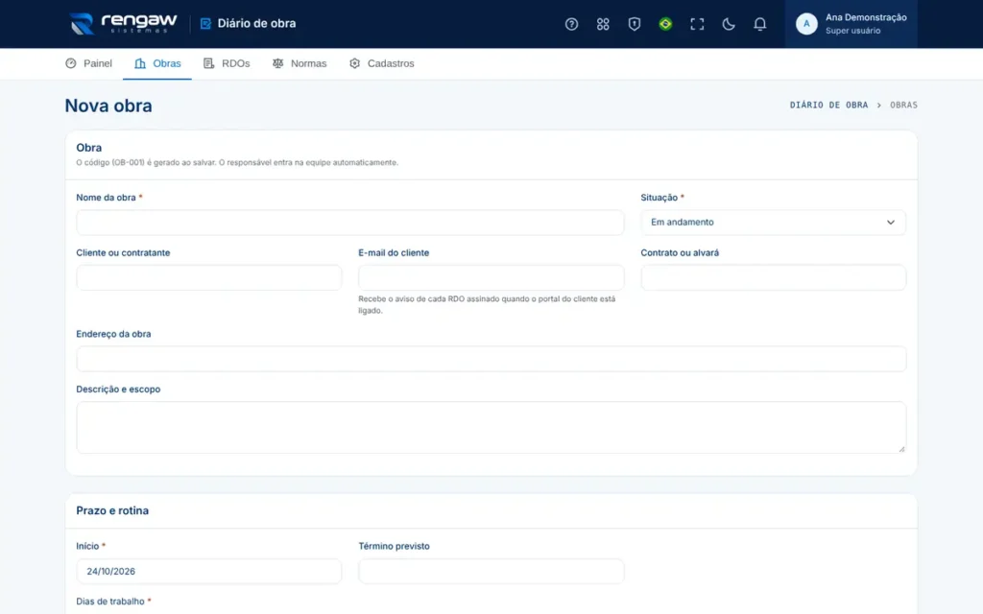This screenshot has height=614, width=983.
Task: Expand the Situação dropdown
Action: 773,223
